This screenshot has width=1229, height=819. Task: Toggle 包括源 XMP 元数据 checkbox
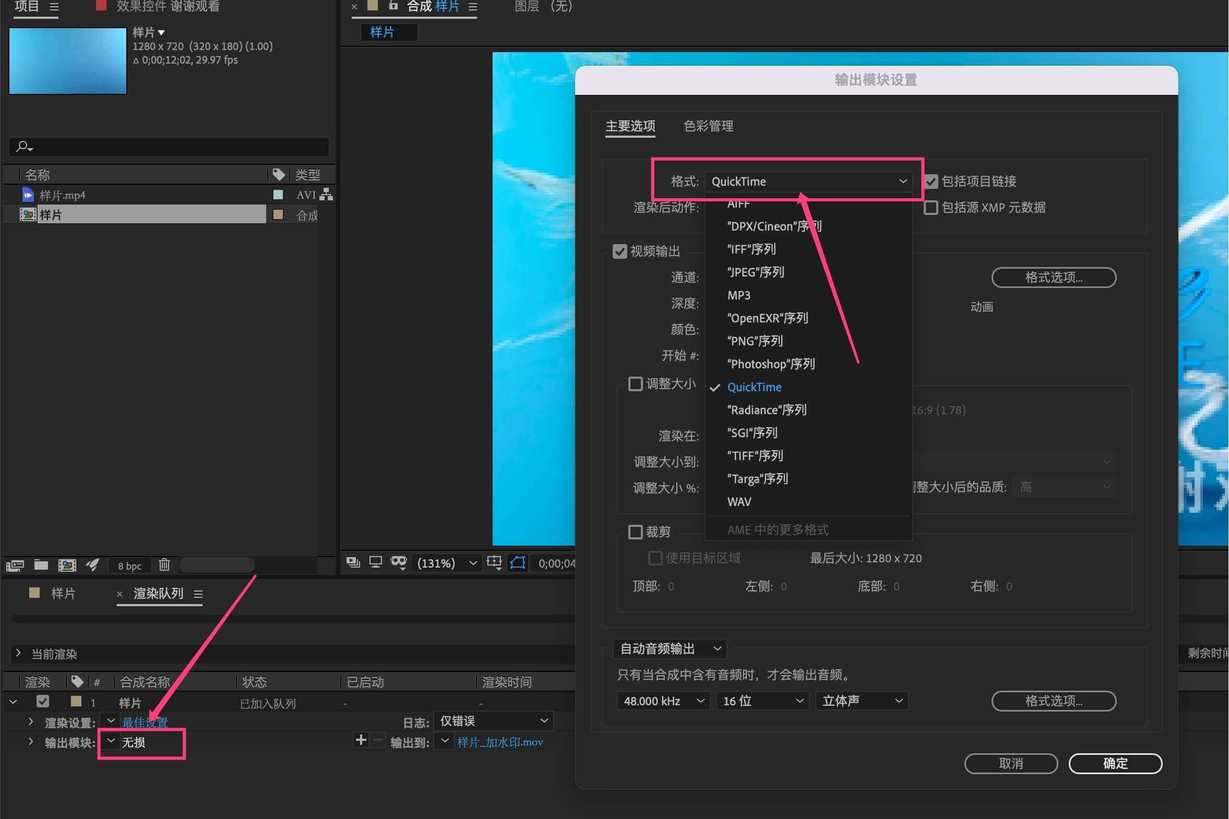point(930,208)
